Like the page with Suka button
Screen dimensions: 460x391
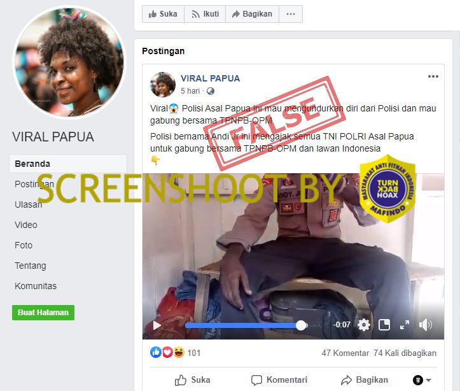(163, 14)
